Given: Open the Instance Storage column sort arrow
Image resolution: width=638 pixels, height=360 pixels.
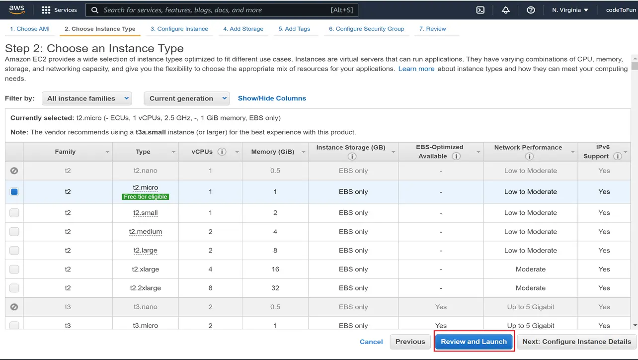Looking at the screenshot, I should coord(393,152).
